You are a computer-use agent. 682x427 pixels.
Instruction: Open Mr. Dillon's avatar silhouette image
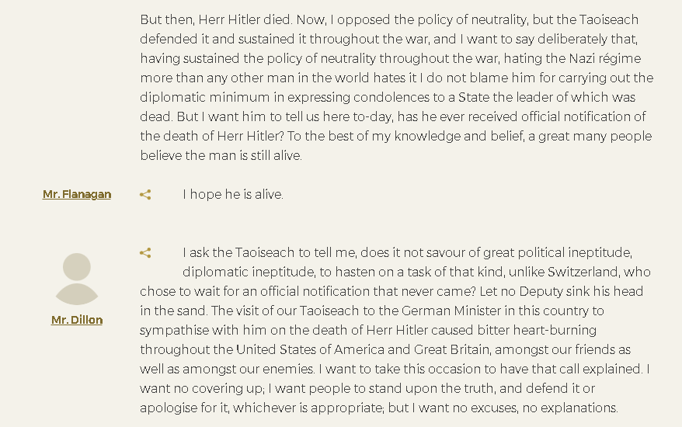click(77, 279)
